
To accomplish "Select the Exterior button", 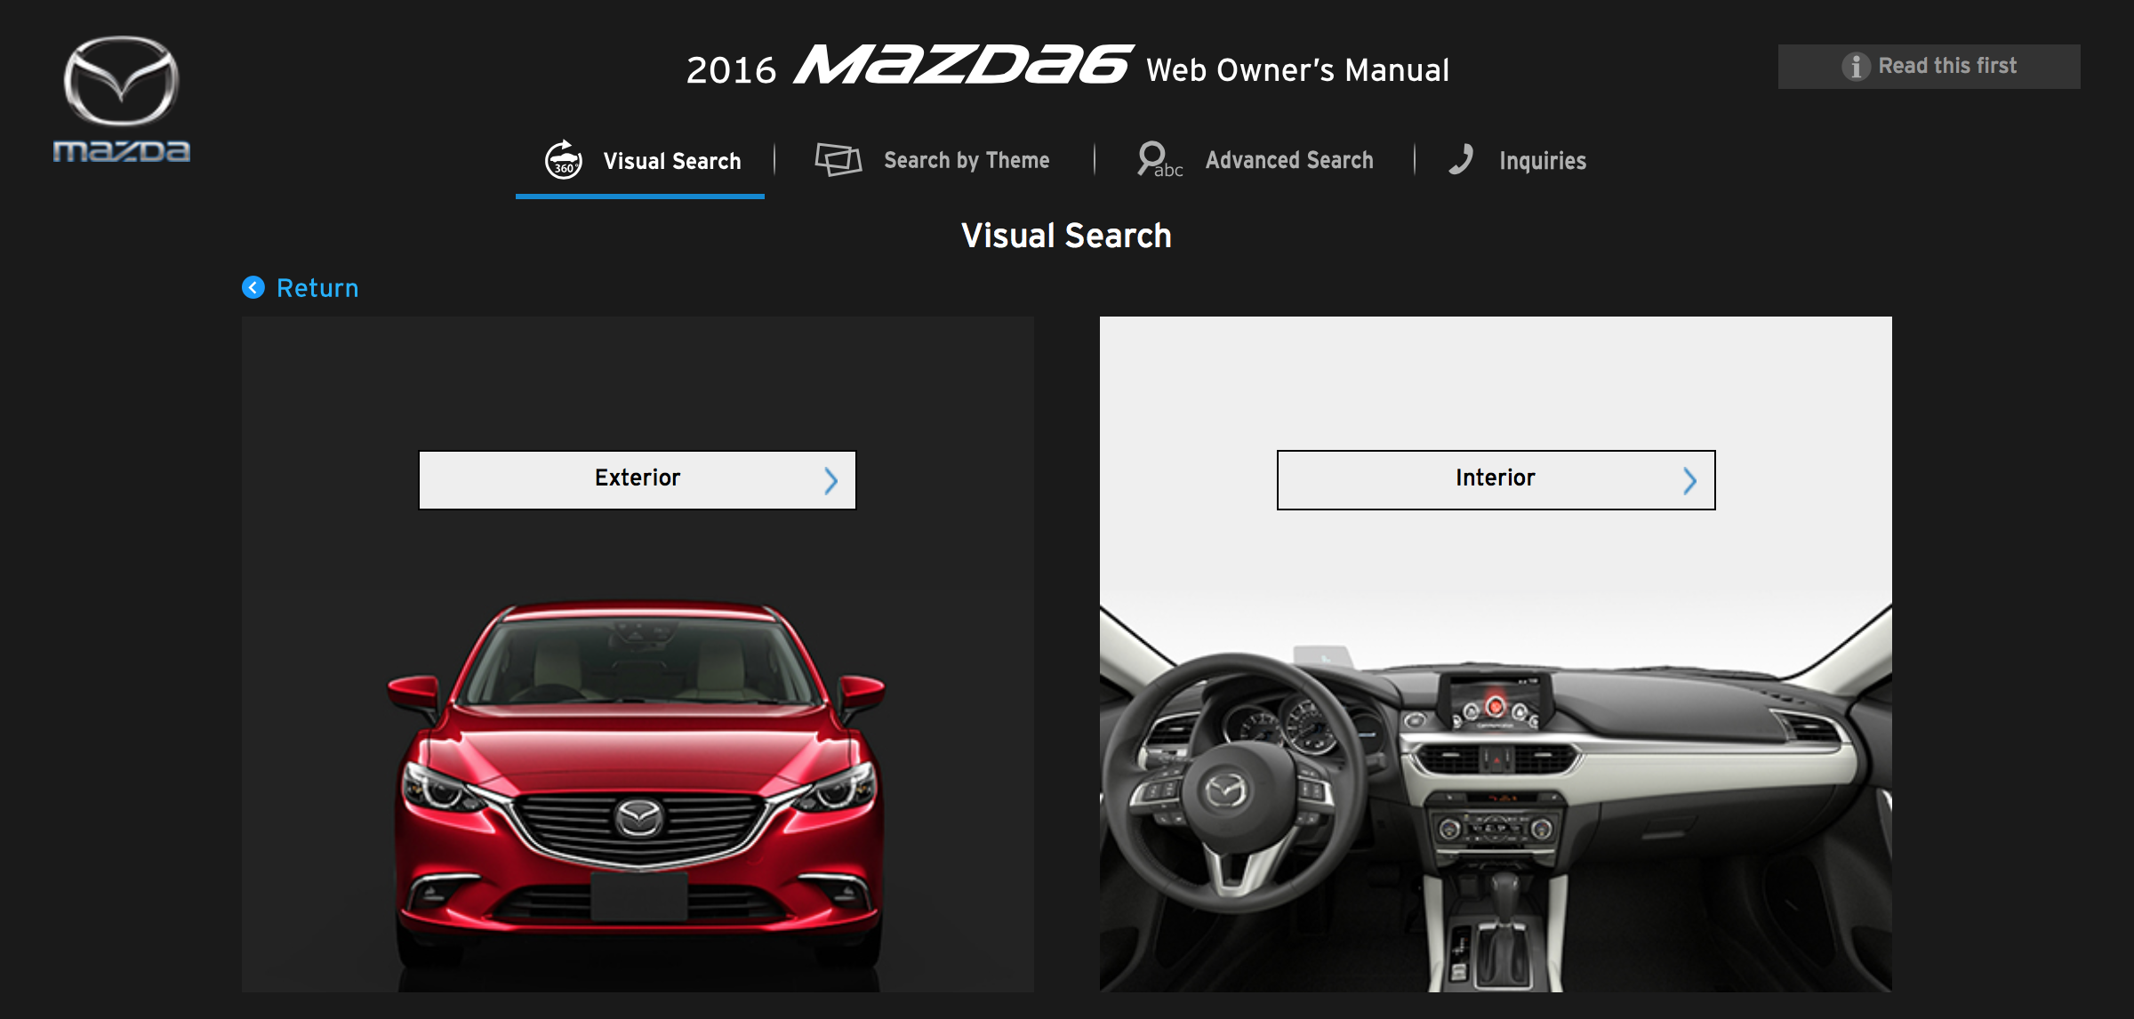I will pos(637,479).
